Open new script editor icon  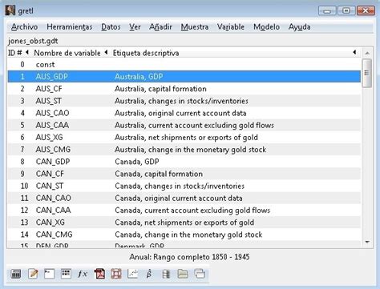tap(33, 274)
